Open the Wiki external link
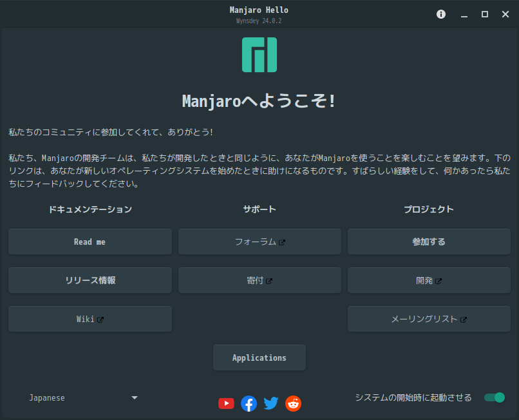 (90, 319)
